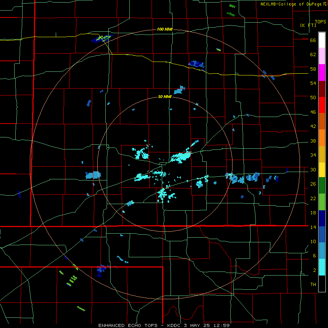This screenshot has width=328, height=328.
Task: Choose the black TH legend block
Action: pyautogui.click(x=322, y=284)
